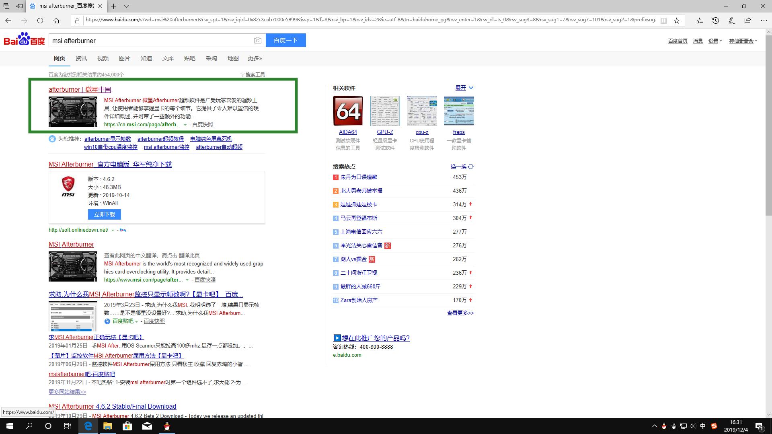This screenshot has width=772, height=434.
Task: Click the search input field
Action: click(x=151, y=41)
